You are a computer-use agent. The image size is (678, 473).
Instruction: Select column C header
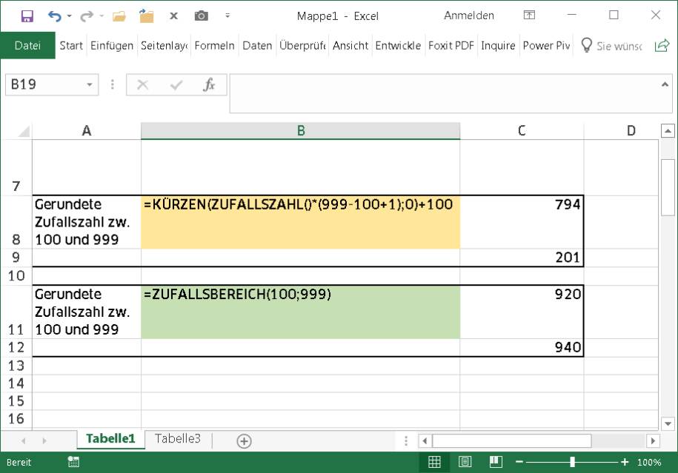click(522, 131)
